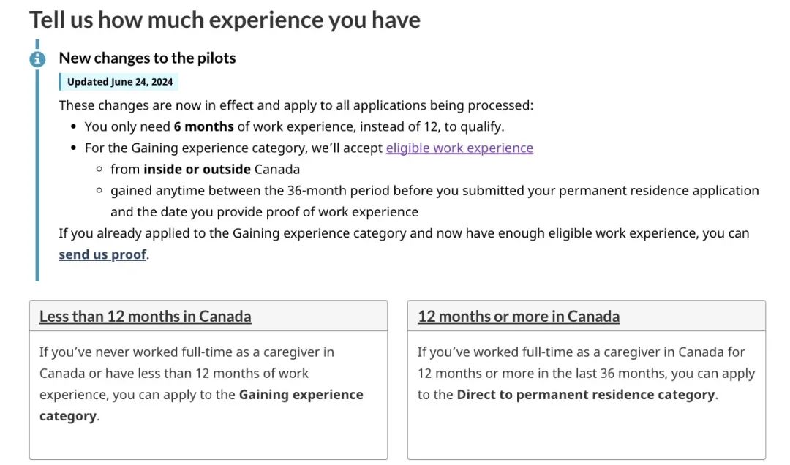Image resolution: width=790 pixels, height=465 pixels.
Task: Select the New changes to the pilots heading
Action: point(147,58)
